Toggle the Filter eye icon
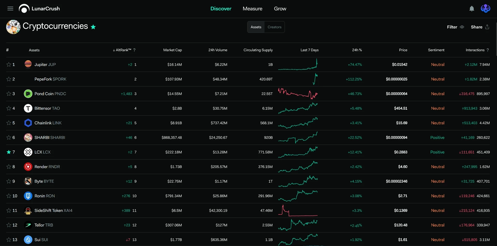Screen dimensions: 497x246 click(x=462, y=27)
